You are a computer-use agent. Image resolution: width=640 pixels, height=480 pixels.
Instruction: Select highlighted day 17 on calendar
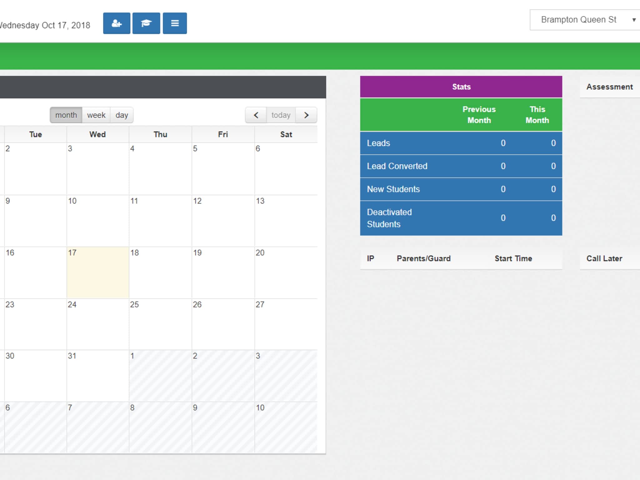click(97, 272)
